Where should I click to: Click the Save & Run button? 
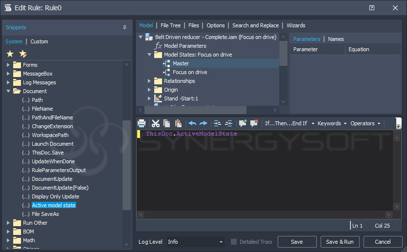340,242
